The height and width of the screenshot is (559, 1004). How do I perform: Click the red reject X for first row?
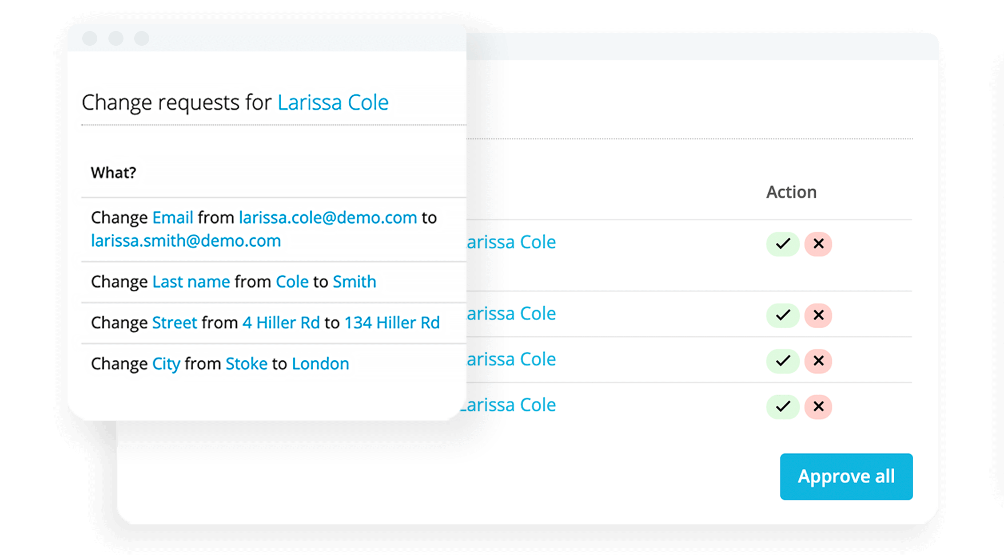(x=819, y=242)
